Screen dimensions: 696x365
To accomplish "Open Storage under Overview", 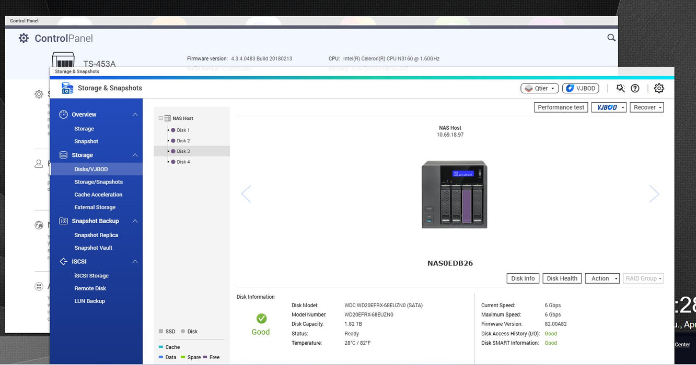I will (x=84, y=129).
